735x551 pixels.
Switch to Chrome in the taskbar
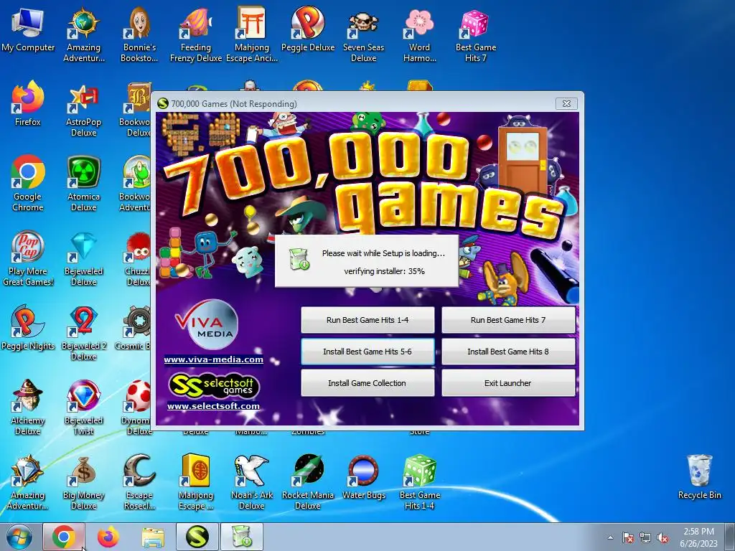pyautogui.click(x=64, y=537)
